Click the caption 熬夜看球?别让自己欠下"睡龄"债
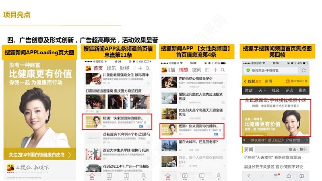322x181 pixels. point(276,140)
